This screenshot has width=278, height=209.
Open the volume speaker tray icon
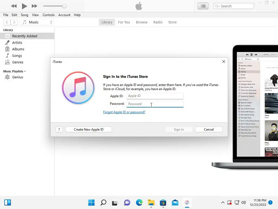(x=244, y=202)
